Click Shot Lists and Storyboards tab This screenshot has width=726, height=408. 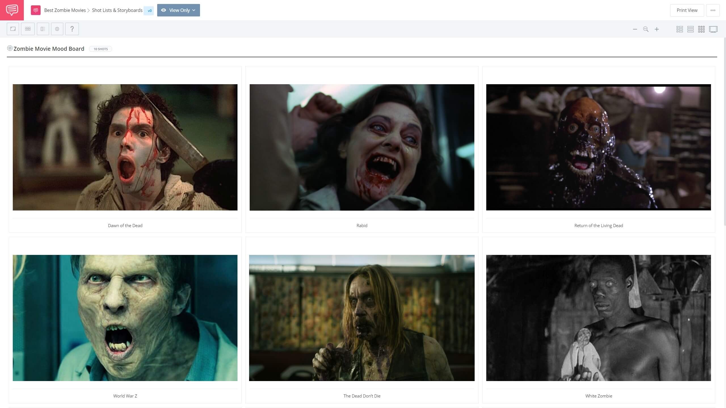click(x=117, y=10)
